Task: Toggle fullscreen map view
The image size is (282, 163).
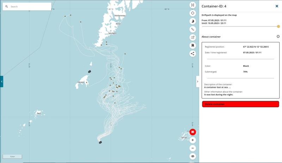Action: point(192,5)
